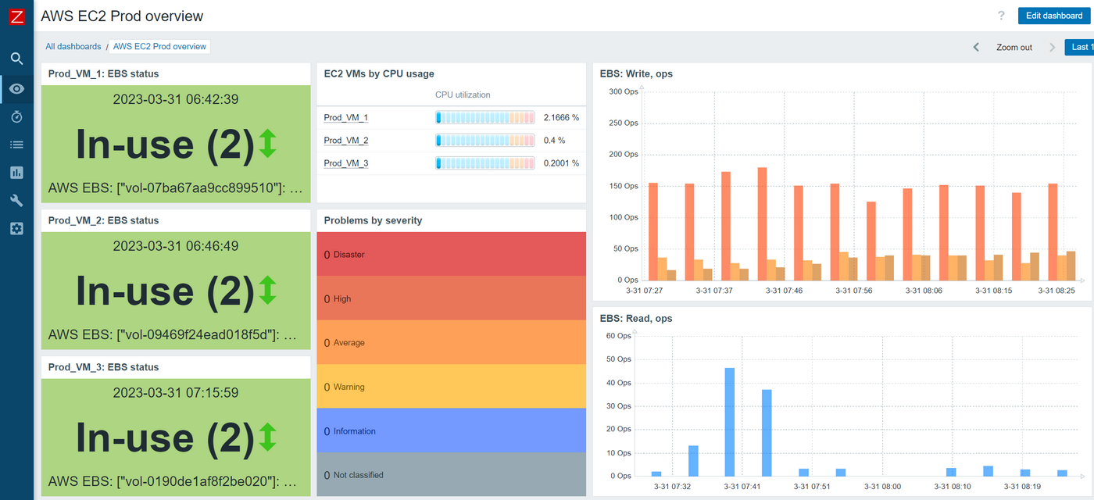Open Administration via the gear icon
This screenshot has height=500, width=1094.
pos(16,227)
